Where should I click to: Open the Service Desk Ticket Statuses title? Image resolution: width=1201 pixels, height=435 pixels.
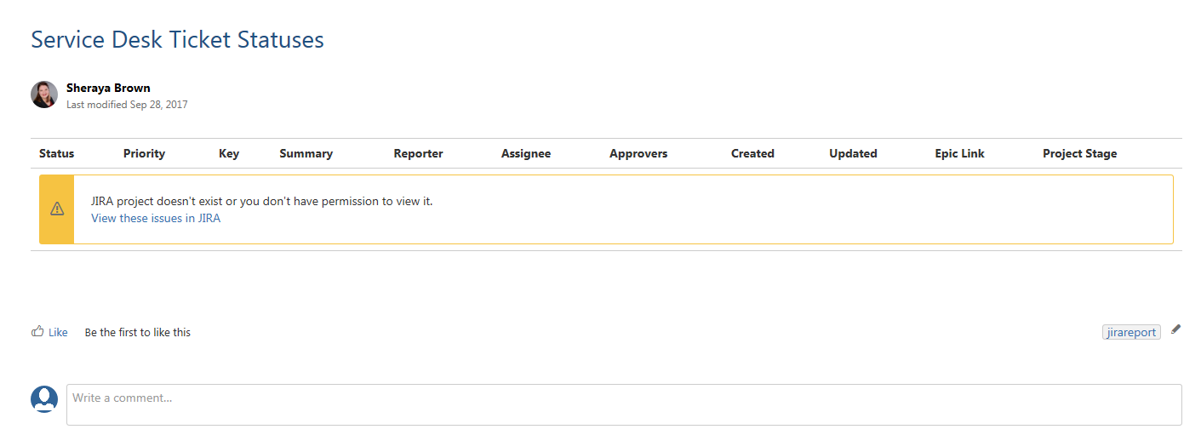(177, 39)
